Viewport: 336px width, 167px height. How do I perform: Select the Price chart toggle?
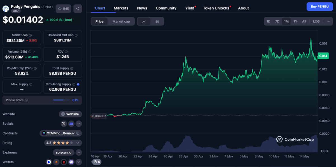(x=99, y=21)
